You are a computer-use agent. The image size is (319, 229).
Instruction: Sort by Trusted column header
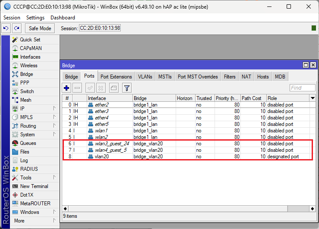[205, 98]
